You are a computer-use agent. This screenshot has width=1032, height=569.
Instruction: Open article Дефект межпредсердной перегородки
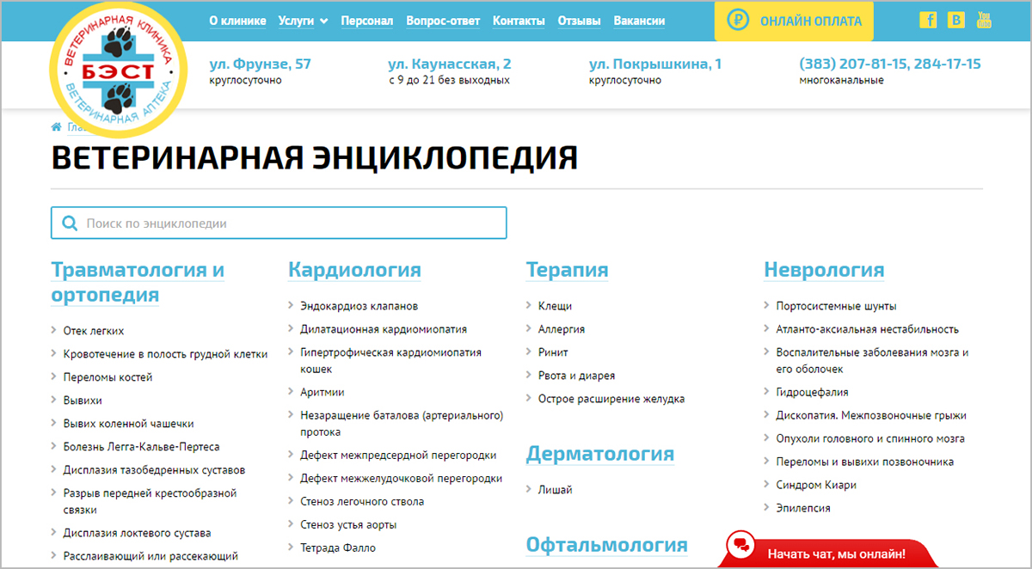(x=398, y=456)
